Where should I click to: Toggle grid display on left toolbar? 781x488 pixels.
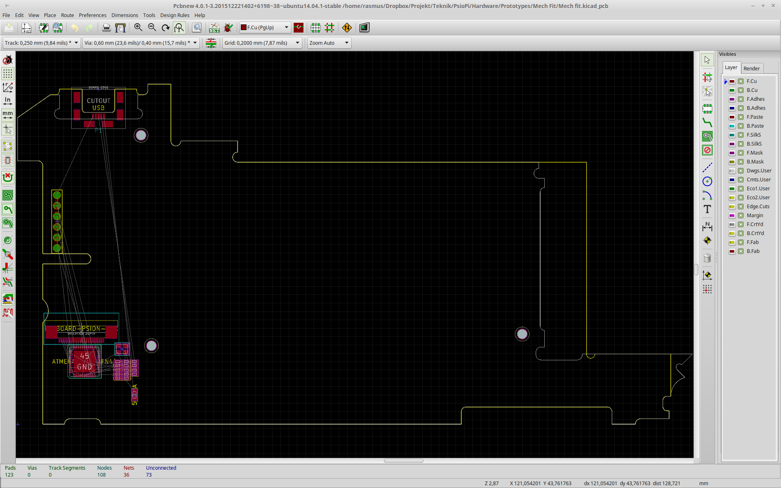(x=8, y=74)
